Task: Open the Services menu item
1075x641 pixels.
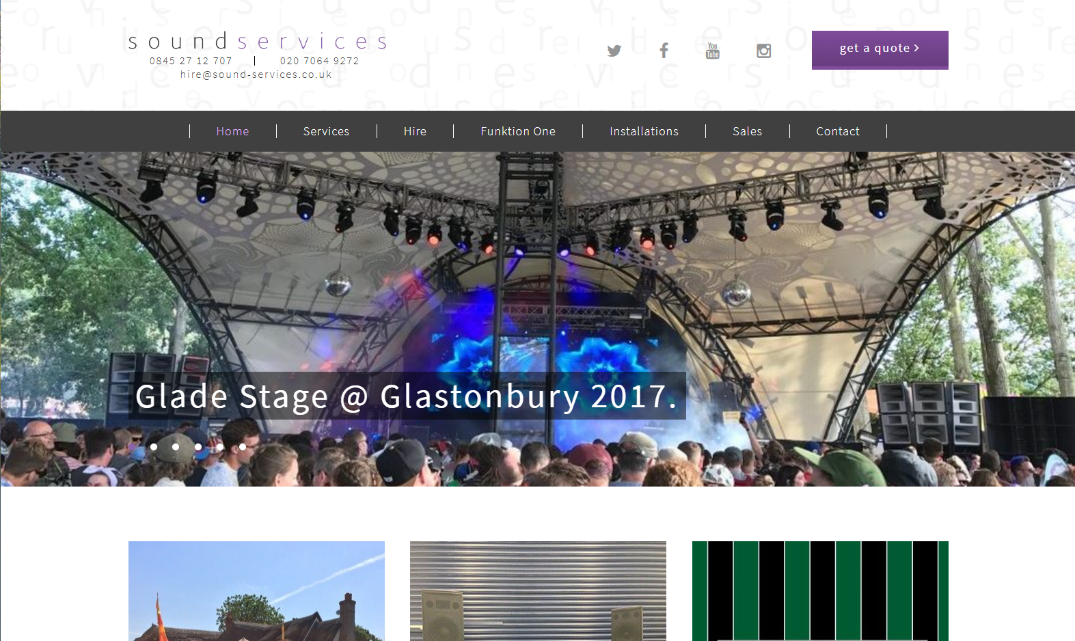Action: (x=326, y=131)
